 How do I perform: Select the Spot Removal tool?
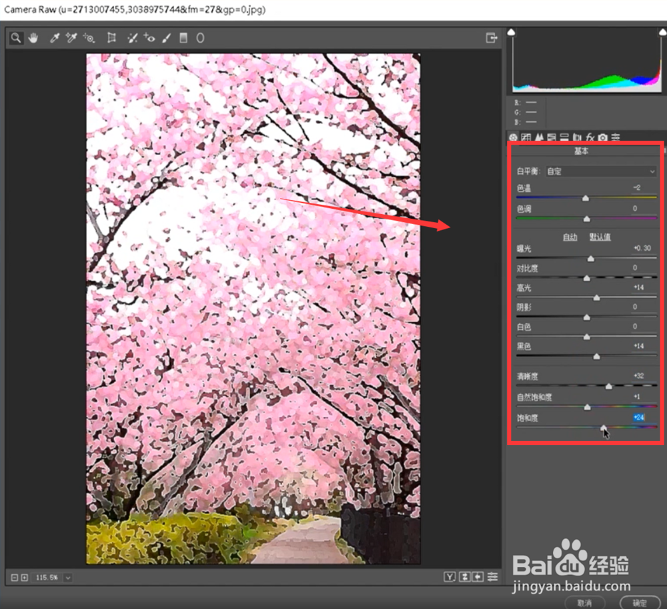coord(132,38)
